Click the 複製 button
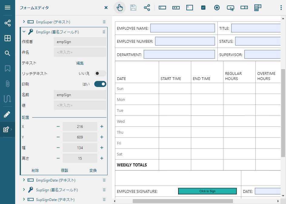The width and height of the screenshot is (286, 204). tap(65, 170)
